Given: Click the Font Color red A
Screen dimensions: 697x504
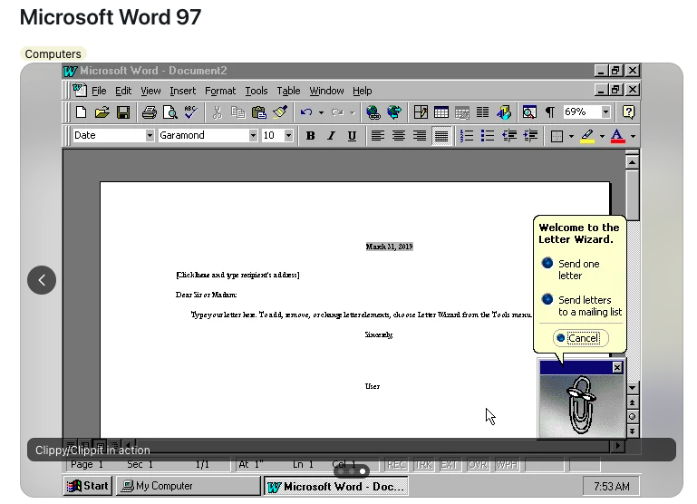Looking at the screenshot, I should click(617, 136).
